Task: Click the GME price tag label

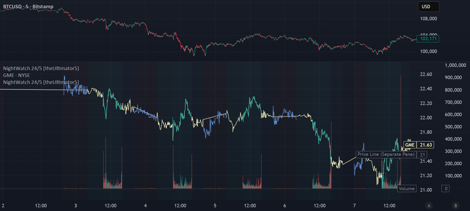Action: pos(410,145)
